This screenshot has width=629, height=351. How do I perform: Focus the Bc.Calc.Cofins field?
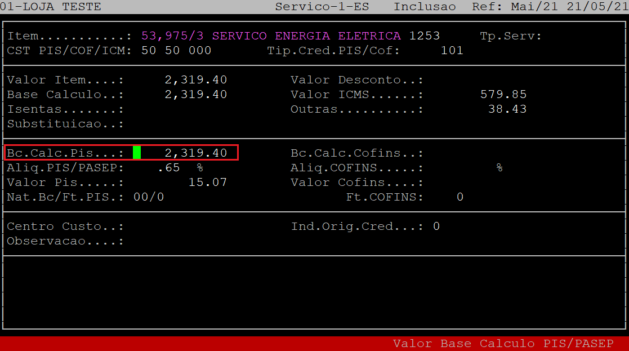479,153
